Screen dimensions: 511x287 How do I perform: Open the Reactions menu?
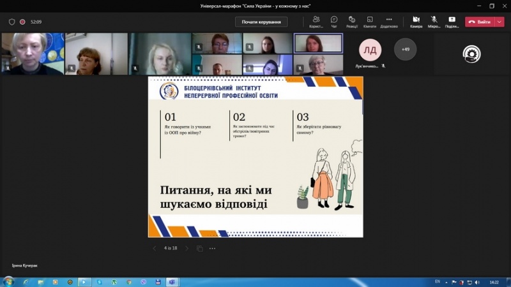pos(352,20)
